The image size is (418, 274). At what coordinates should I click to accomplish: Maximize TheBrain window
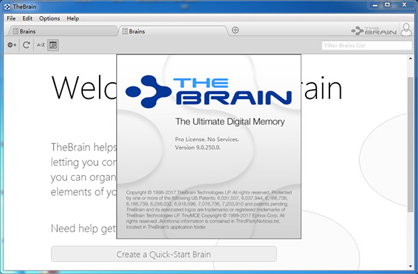tap(387, 5)
